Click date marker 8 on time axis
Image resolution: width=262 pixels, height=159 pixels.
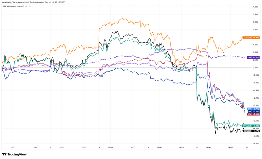(99, 147)
